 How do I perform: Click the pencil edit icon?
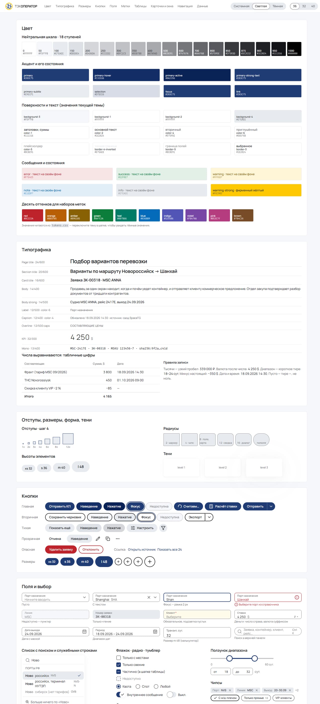click(98, 539)
